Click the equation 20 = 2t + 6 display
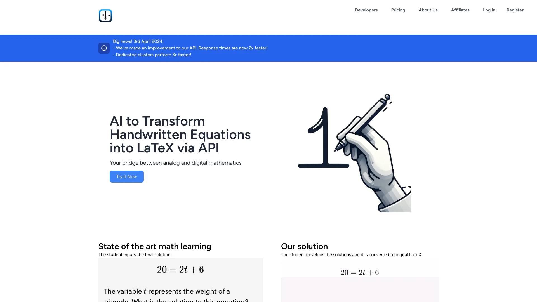Viewport: 537px width, 302px height. pos(180,269)
